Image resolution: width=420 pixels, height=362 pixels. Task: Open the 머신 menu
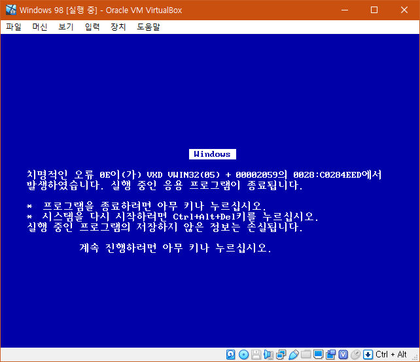click(40, 27)
